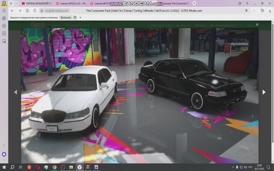Open the taskbar clock and date
Viewport: 274px width, 171px height.
pyautogui.click(x=259, y=167)
